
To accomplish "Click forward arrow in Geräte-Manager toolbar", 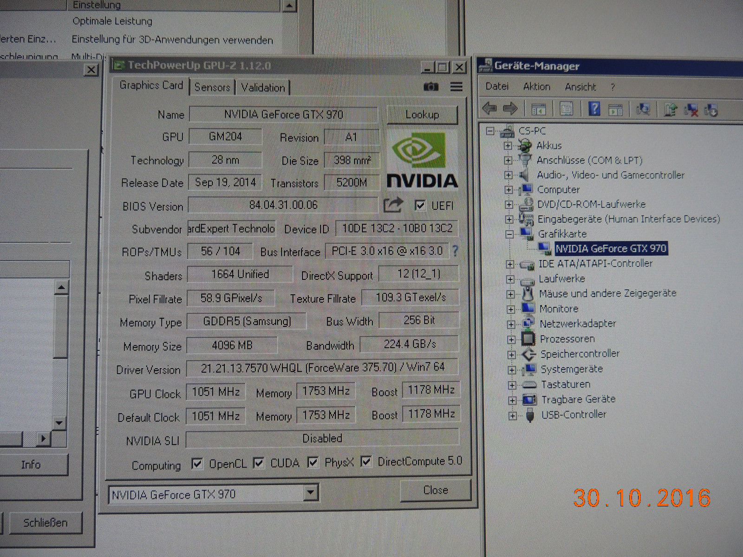I will pyautogui.click(x=510, y=109).
